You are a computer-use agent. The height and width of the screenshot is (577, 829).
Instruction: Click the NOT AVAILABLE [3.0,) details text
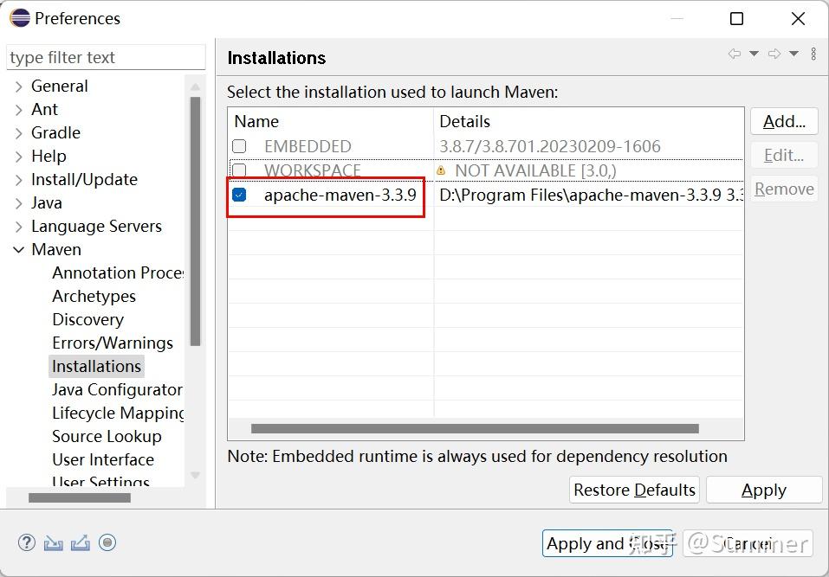[x=535, y=170]
